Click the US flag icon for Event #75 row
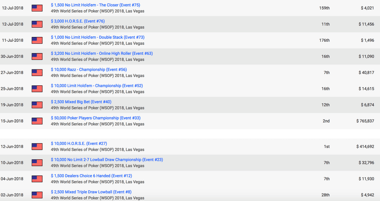Screen dimensions: 380x201 (x=37, y=8)
